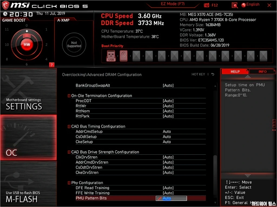The image size is (277, 207).
Task: Collapse CAD Bus Drive Strength Configuration section
Action: coord(69,152)
